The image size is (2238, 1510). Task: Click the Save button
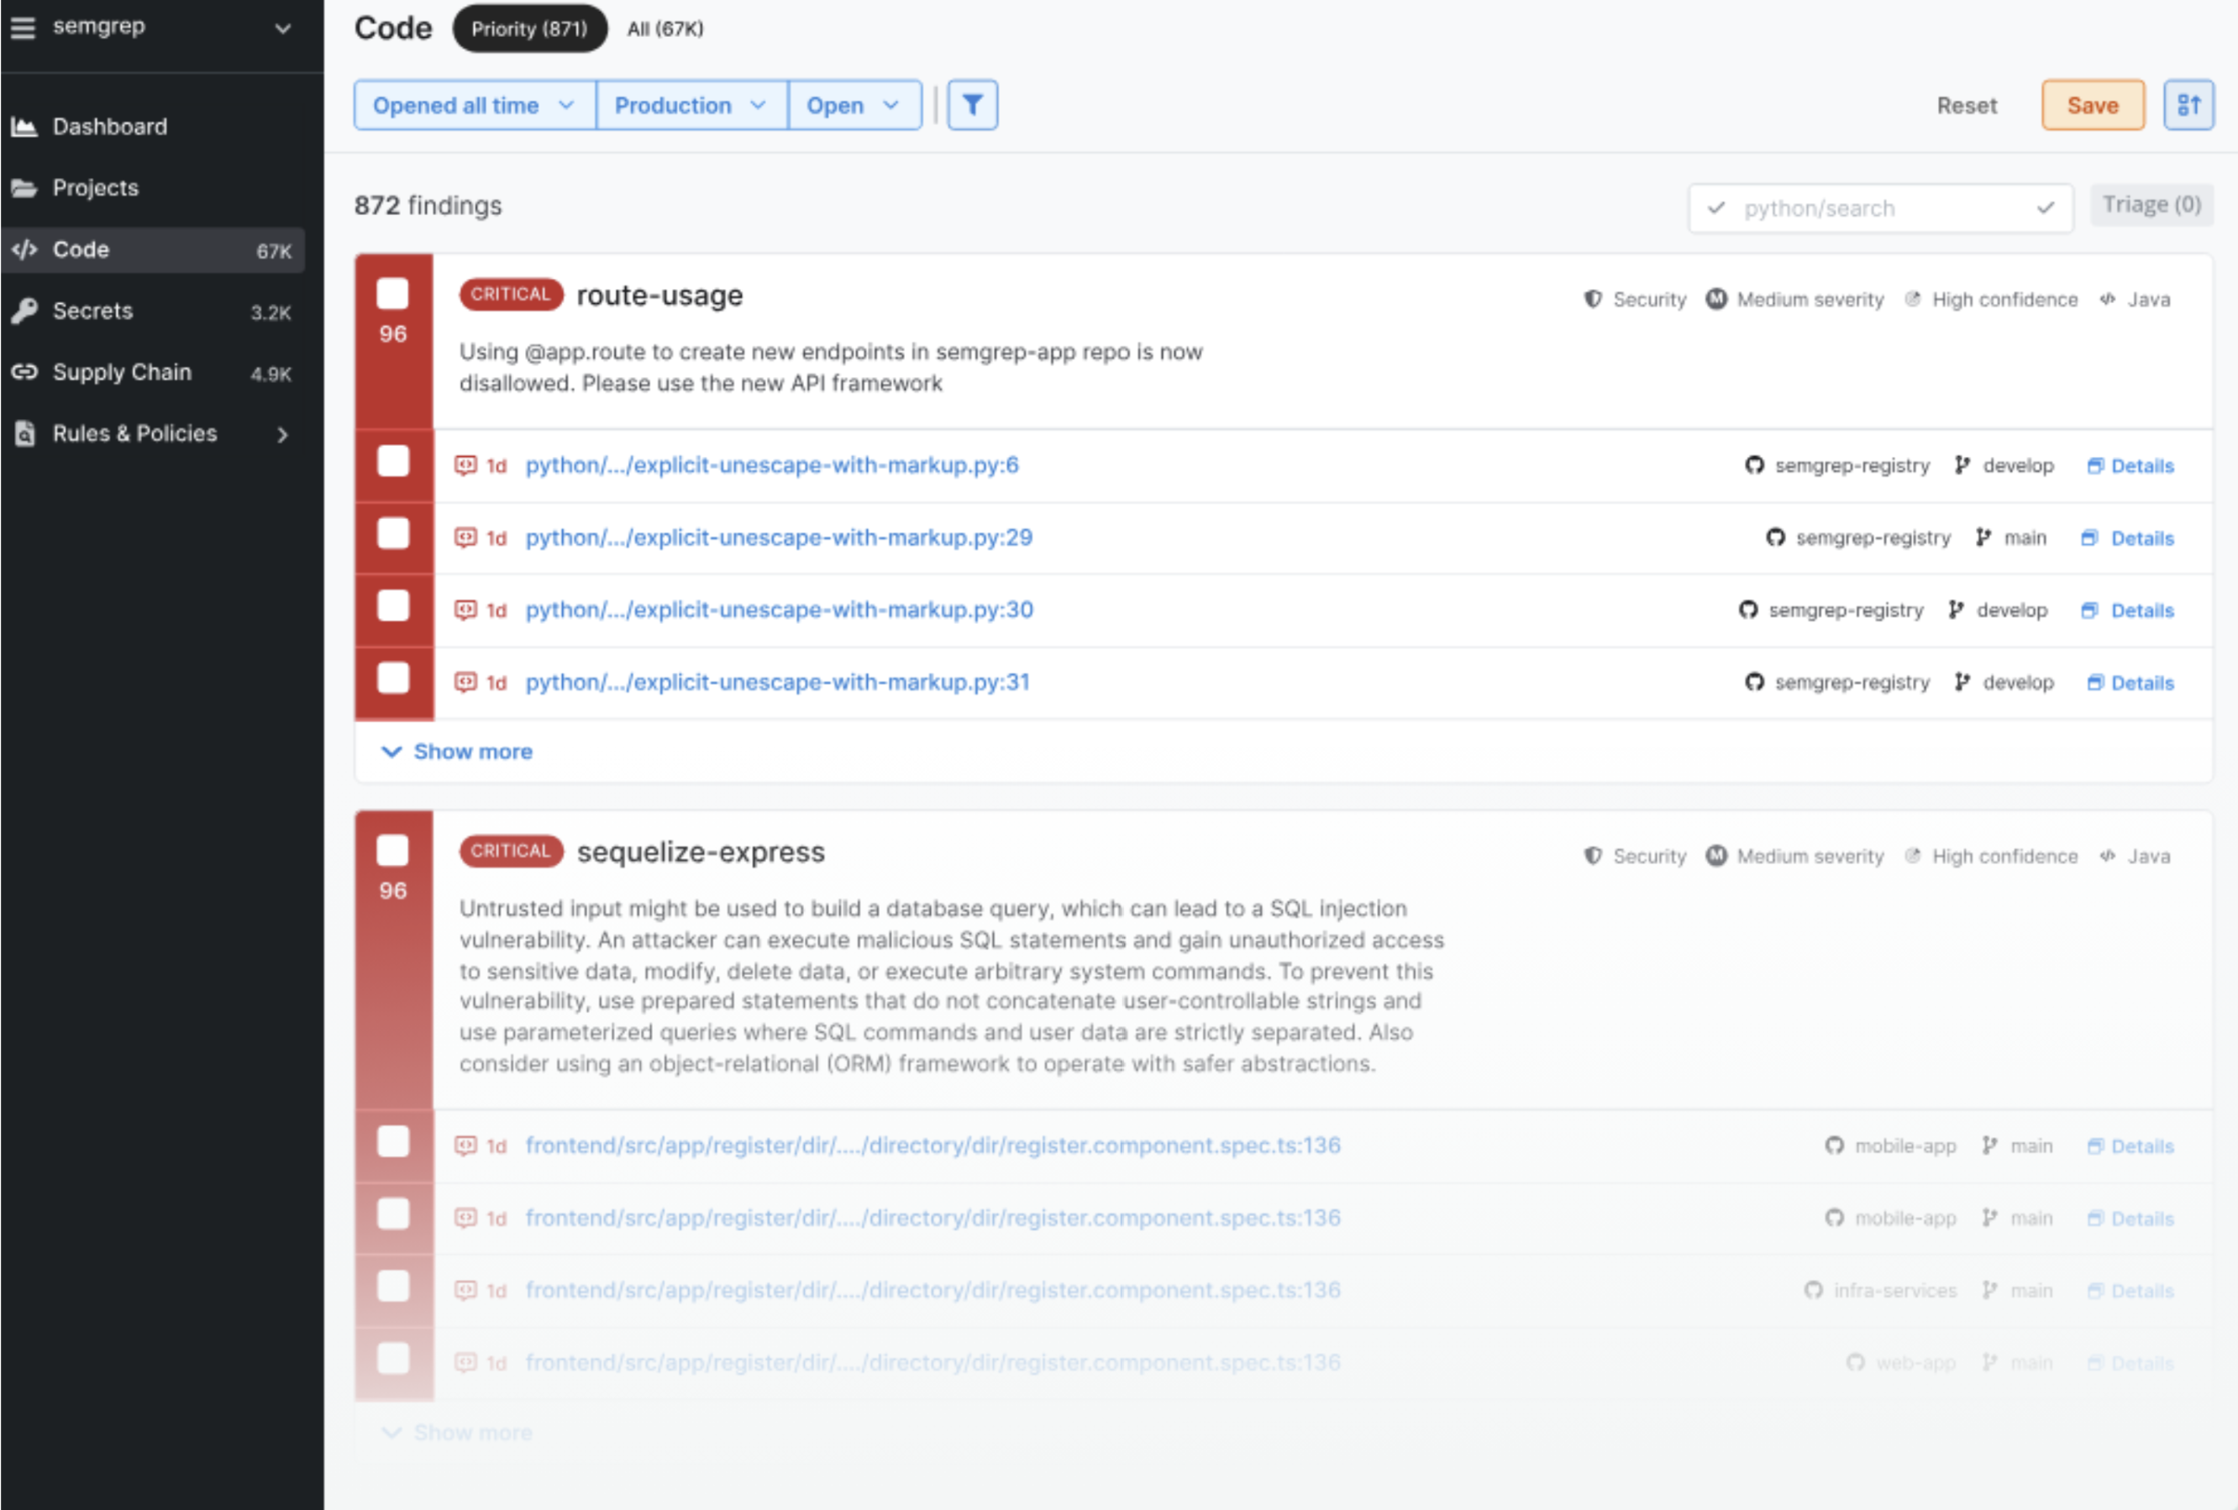point(2092,105)
